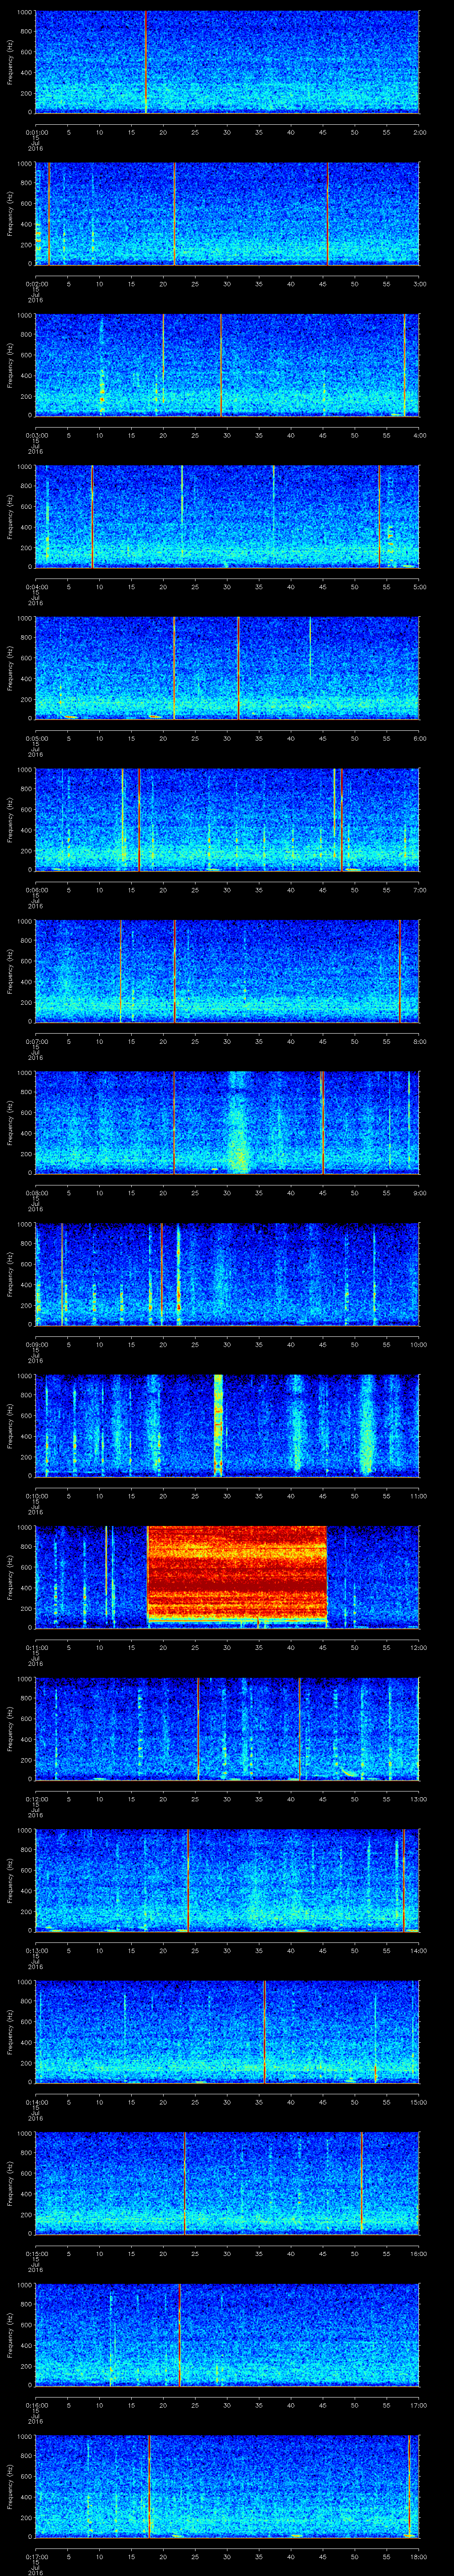Click the spectrogram panel starting at 0:01:00
Viewport: 454px width, 2576px height.
point(227,62)
